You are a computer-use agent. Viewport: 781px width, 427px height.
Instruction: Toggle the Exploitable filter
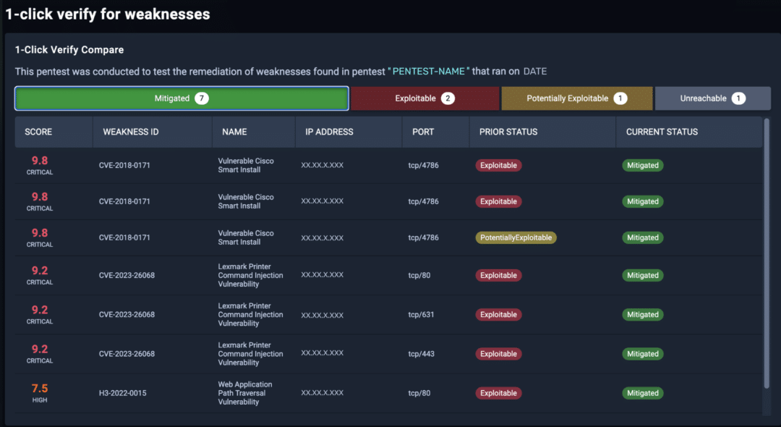[x=424, y=98]
